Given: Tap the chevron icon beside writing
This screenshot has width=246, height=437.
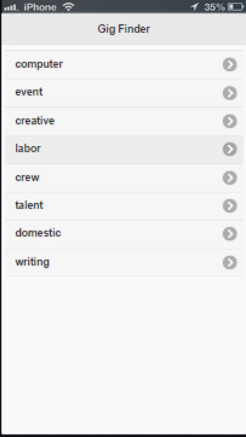Looking at the screenshot, I should 230,262.
